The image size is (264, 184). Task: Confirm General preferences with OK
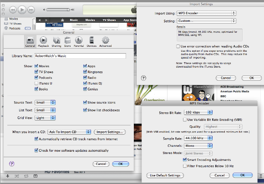(x=121, y=164)
